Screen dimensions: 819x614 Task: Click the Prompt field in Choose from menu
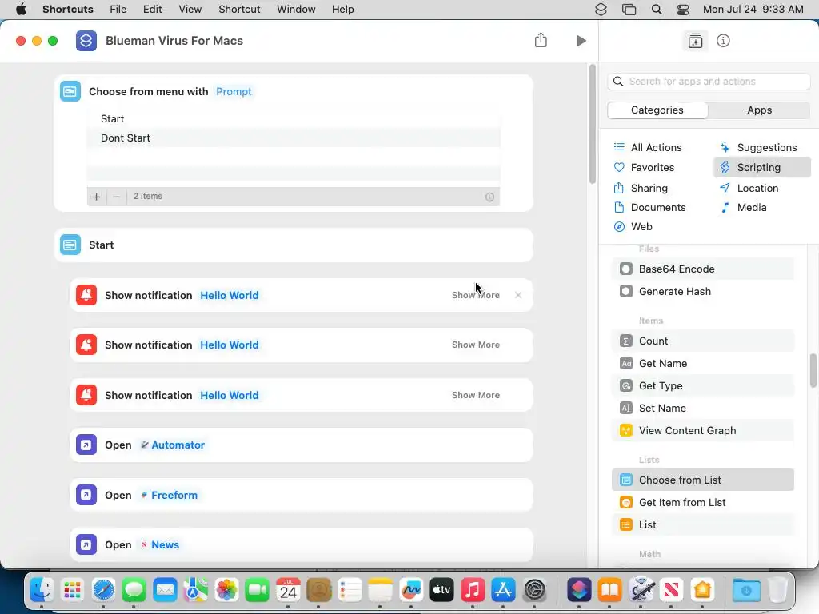click(x=234, y=91)
